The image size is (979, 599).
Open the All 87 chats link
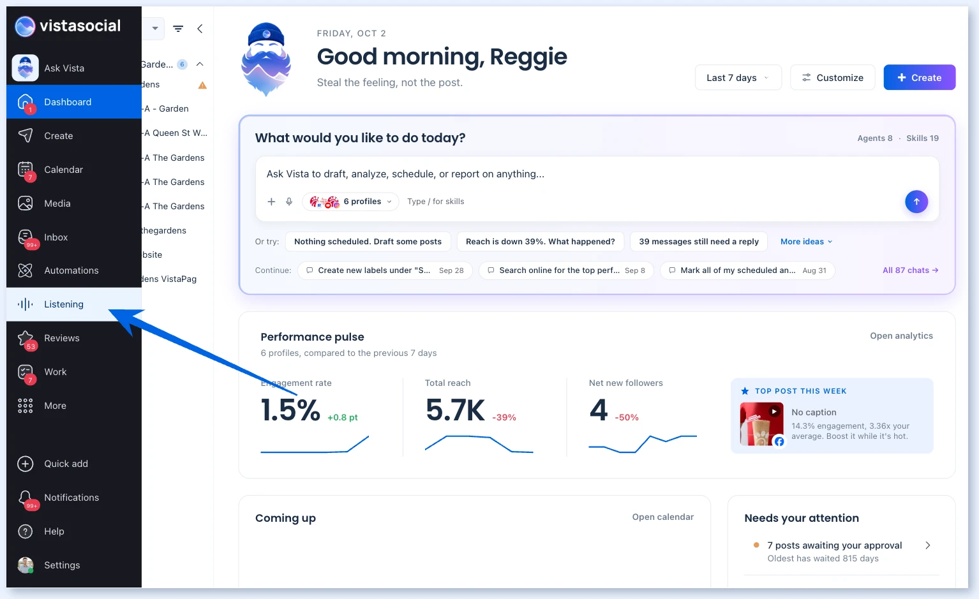coord(910,270)
